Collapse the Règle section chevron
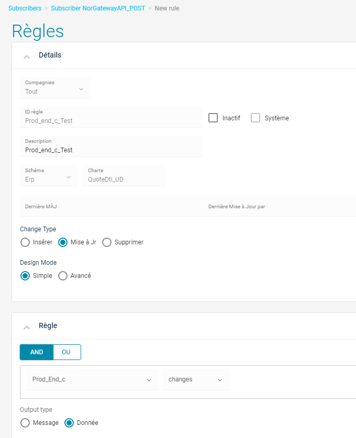The width and height of the screenshot is (356, 438). [26, 325]
